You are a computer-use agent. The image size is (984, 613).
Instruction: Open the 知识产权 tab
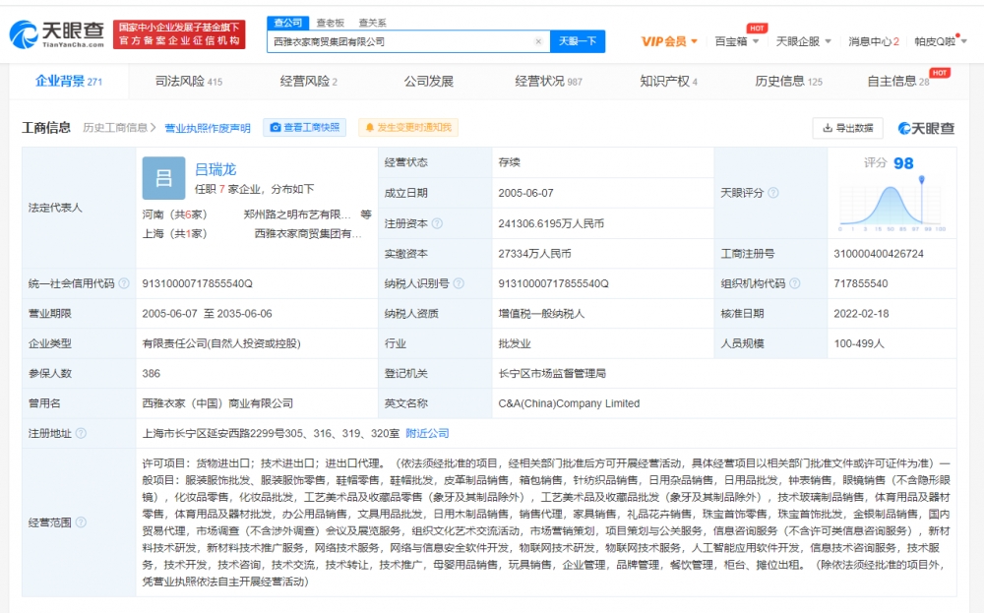click(668, 82)
